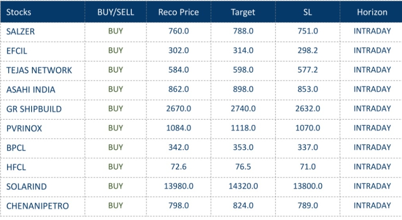
Task: Select the Reco Price column header
Action: coord(179,12)
